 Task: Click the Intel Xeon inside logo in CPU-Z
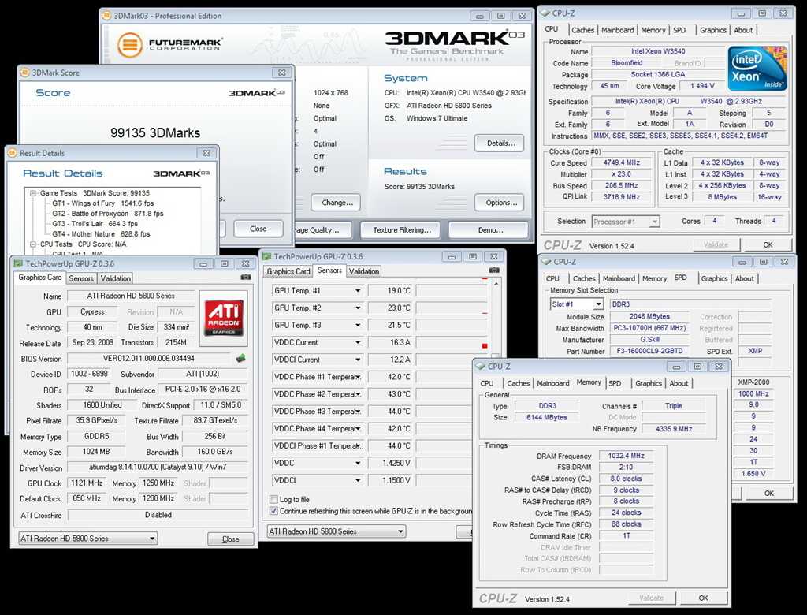pos(757,69)
